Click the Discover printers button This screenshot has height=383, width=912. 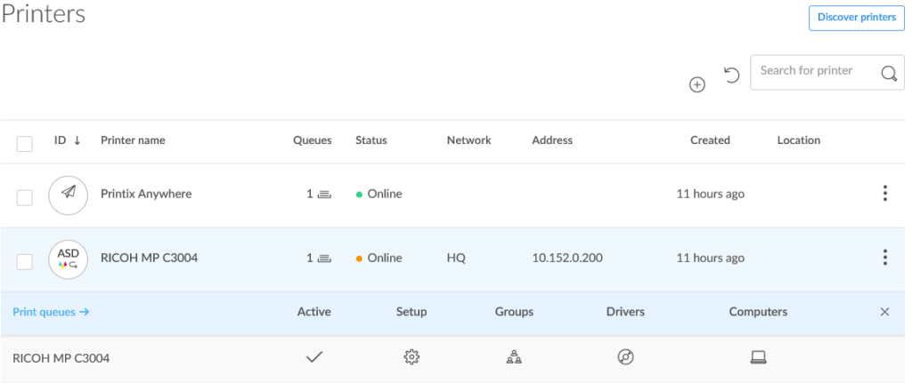856,18
